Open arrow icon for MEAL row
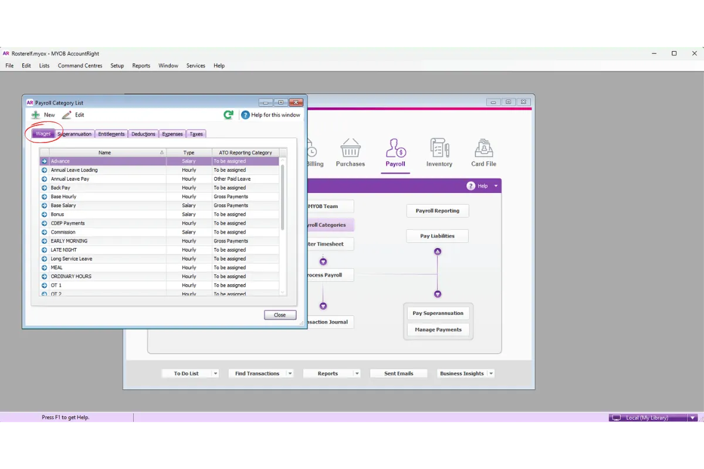 click(44, 267)
